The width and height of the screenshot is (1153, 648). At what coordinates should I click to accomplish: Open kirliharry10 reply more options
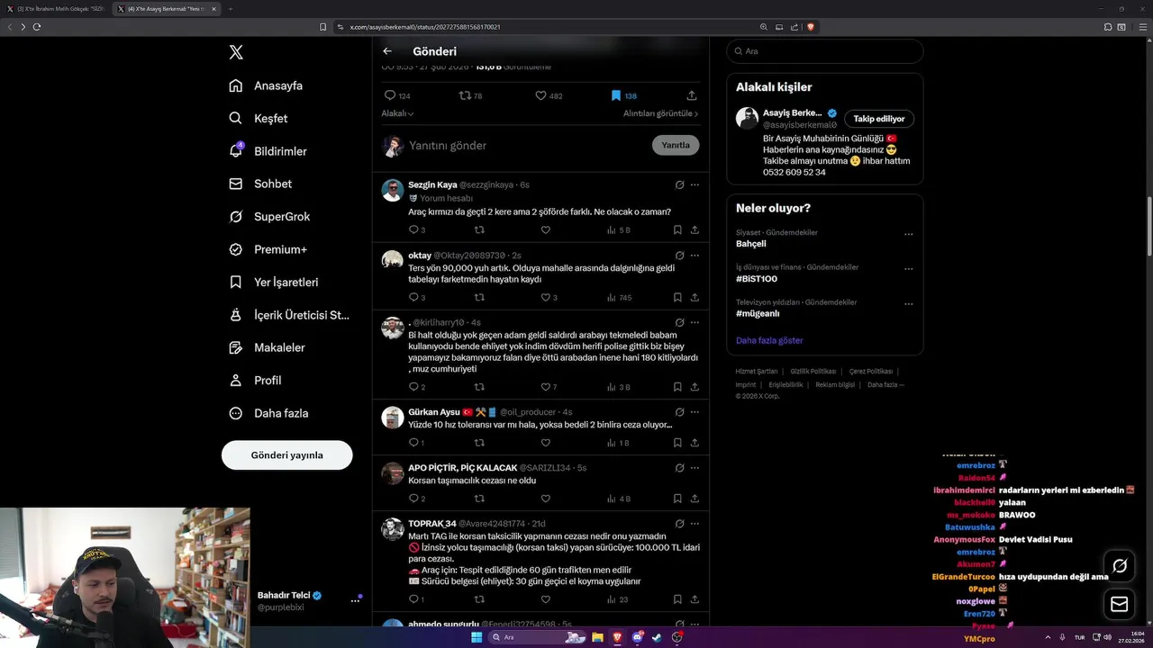695,322
